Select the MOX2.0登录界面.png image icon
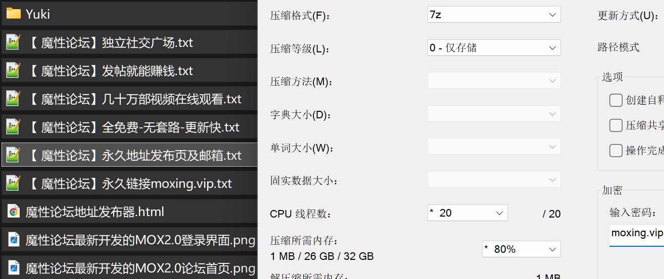 14,240
